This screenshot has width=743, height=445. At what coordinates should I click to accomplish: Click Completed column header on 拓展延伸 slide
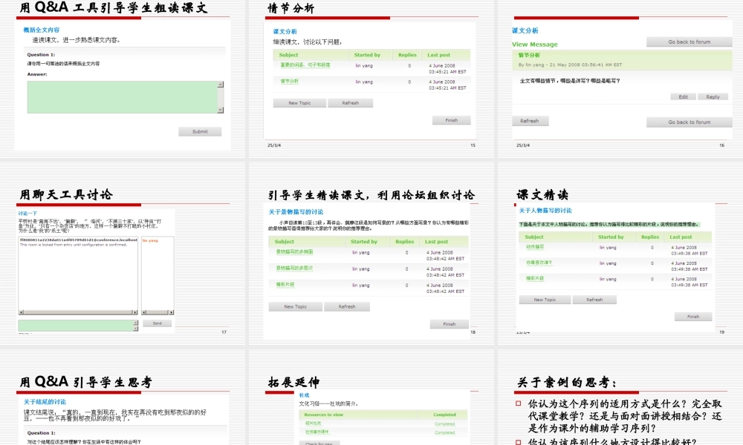444,415
